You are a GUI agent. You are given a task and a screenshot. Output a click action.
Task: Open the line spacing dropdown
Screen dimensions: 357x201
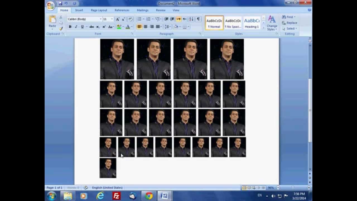coord(168,27)
